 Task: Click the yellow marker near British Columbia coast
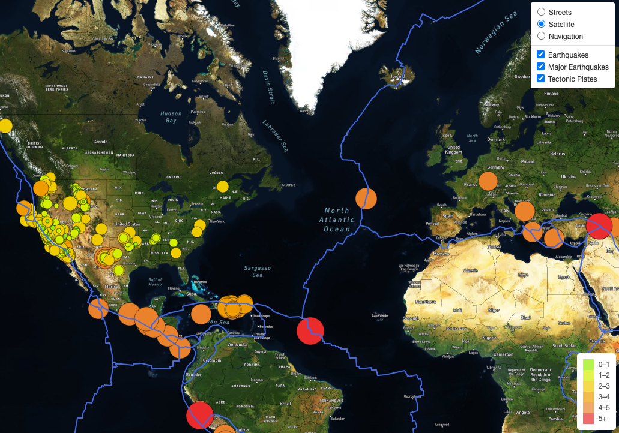coord(5,126)
